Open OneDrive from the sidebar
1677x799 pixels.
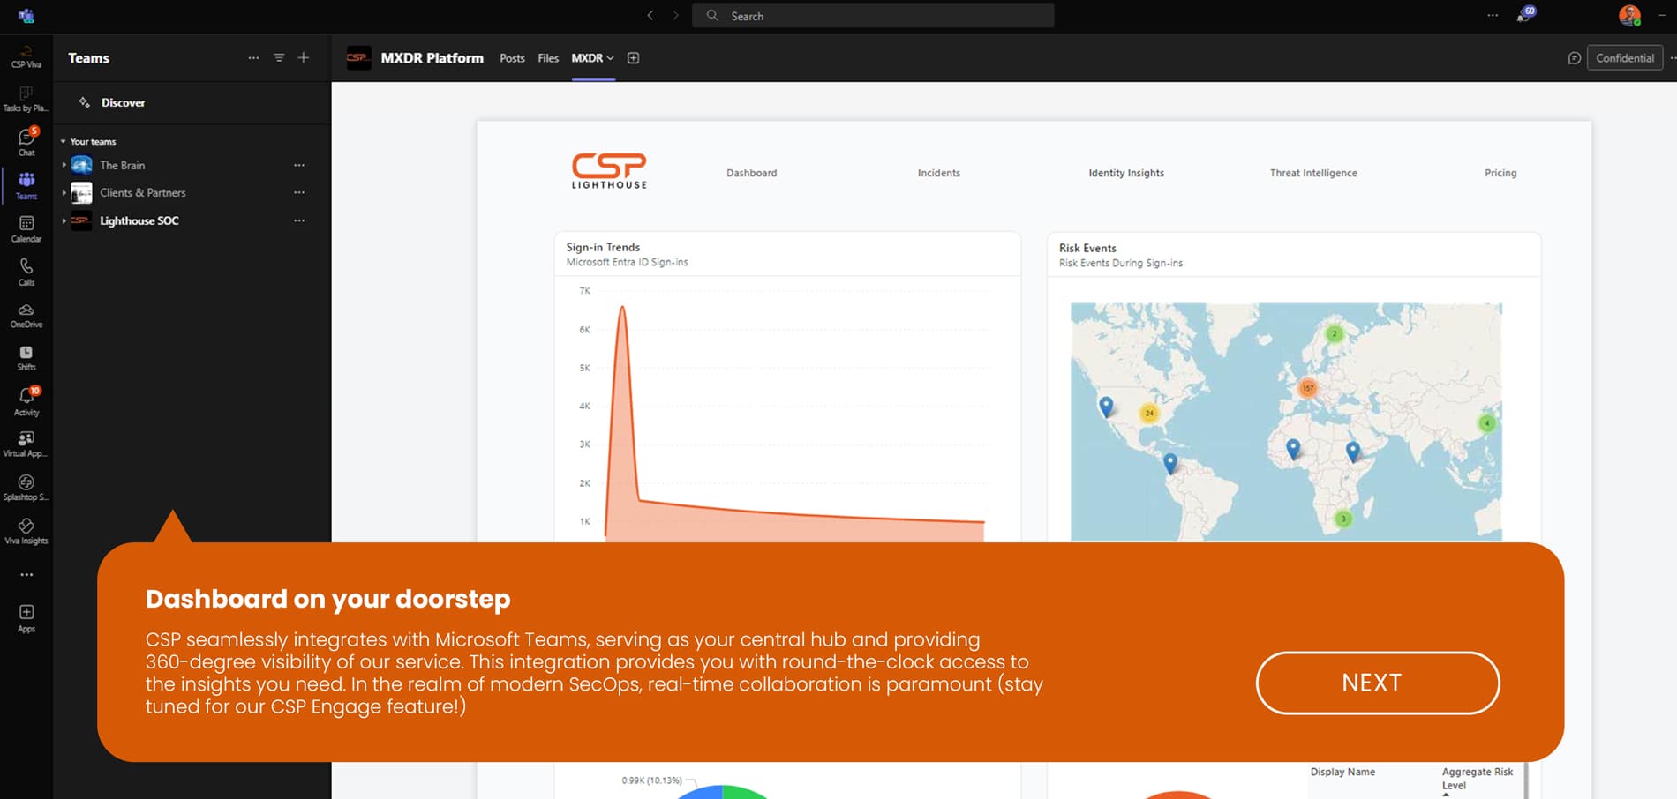tap(26, 316)
